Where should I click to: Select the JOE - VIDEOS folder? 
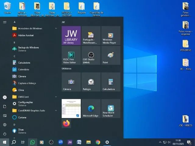(186, 121)
